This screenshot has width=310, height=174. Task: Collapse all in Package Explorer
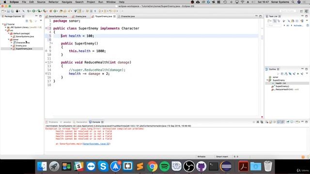(x=27, y=21)
